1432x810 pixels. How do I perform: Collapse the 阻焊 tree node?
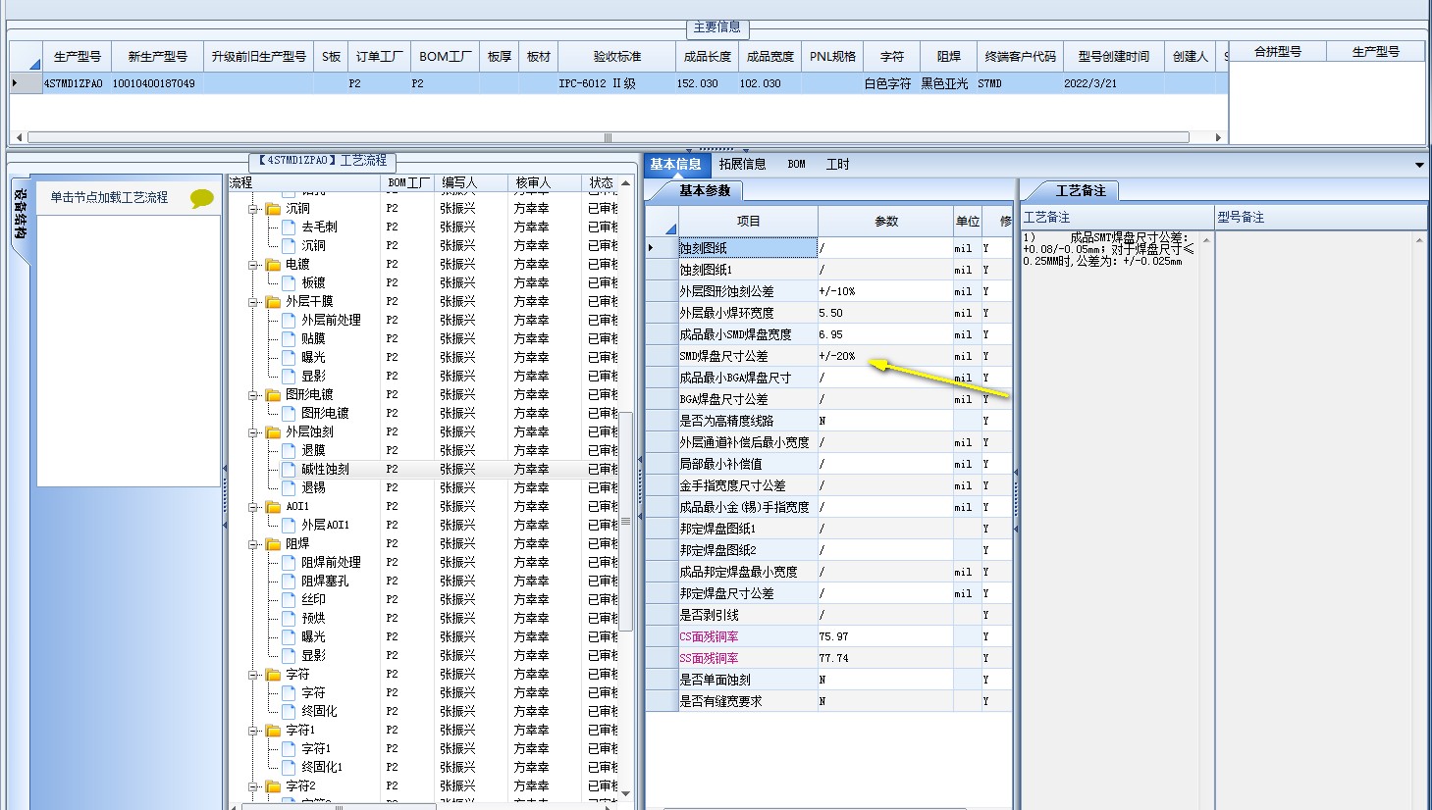(254, 544)
